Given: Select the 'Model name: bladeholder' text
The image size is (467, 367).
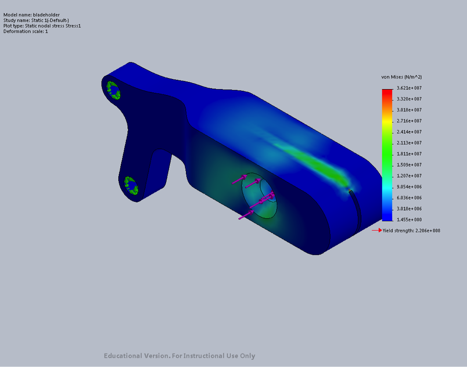Looking at the screenshot, I should pos(31,14).
